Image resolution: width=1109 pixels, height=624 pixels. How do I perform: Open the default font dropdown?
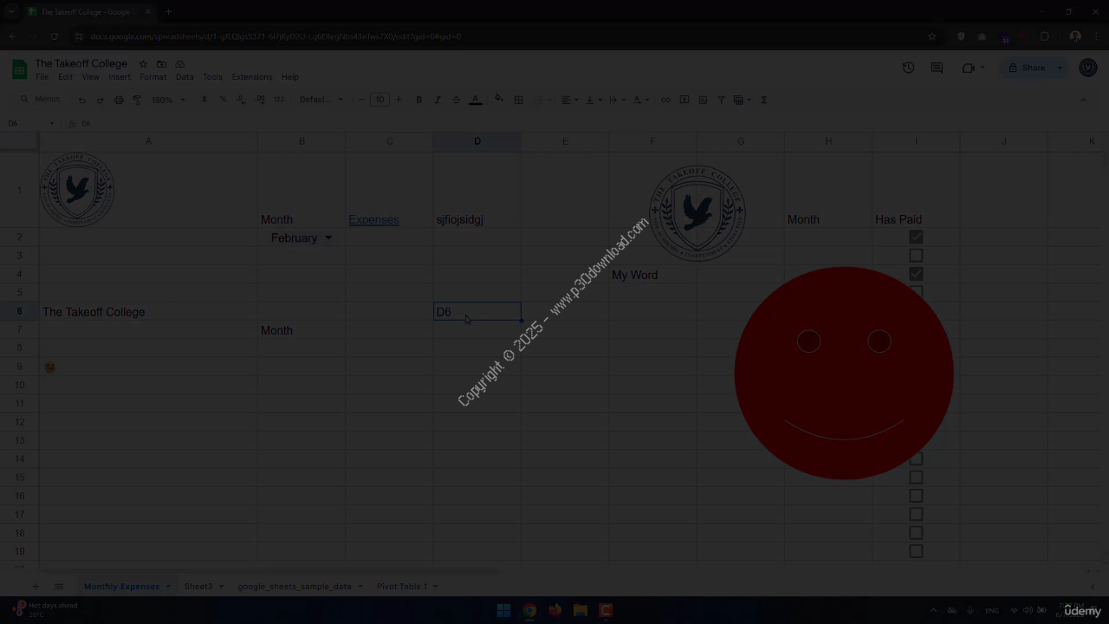click(321, 100)
